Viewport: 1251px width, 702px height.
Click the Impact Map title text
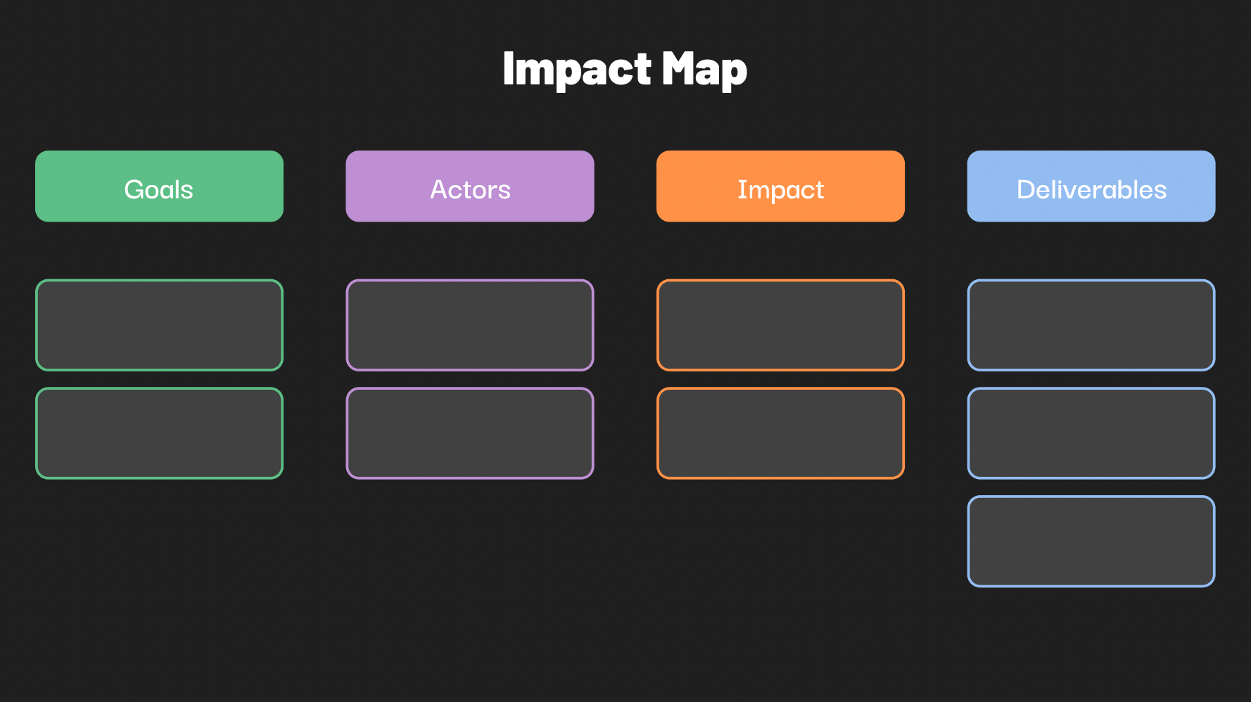(x=625, y=69)
